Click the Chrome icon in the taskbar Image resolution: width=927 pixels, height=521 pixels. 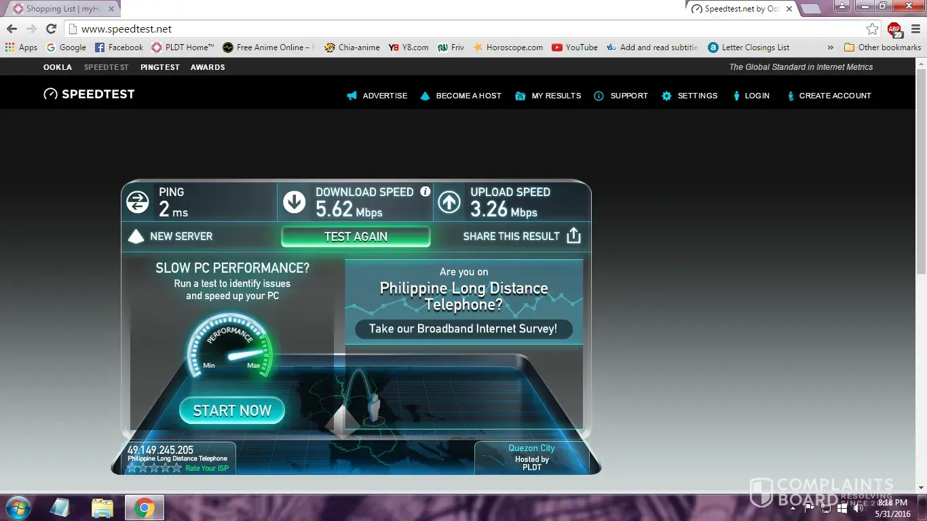pos(144,507)
